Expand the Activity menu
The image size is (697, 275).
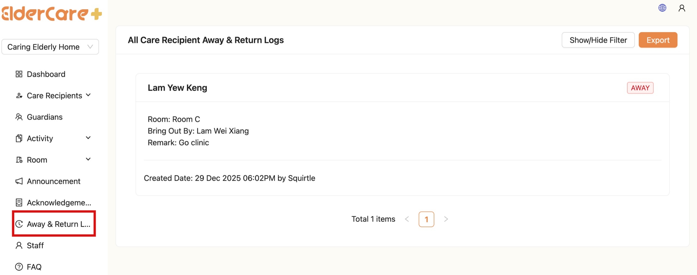88,138
